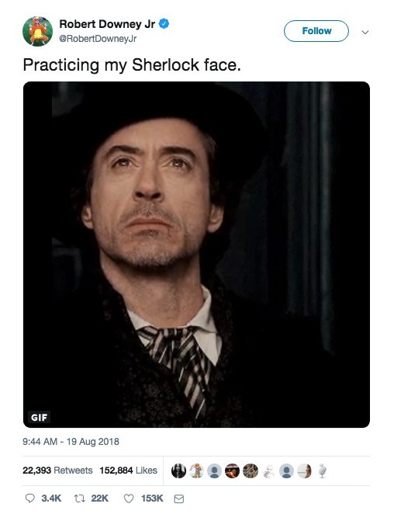Click the Robert Downey Jr display name
This screenshot has width=394, height=521.
[x=107, y=24]
